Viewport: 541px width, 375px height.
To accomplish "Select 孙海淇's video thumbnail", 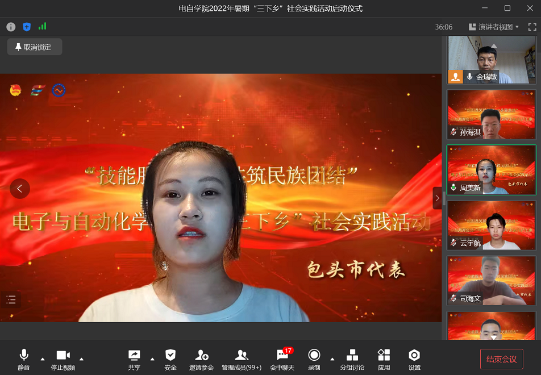I will (x=491, y=114).
